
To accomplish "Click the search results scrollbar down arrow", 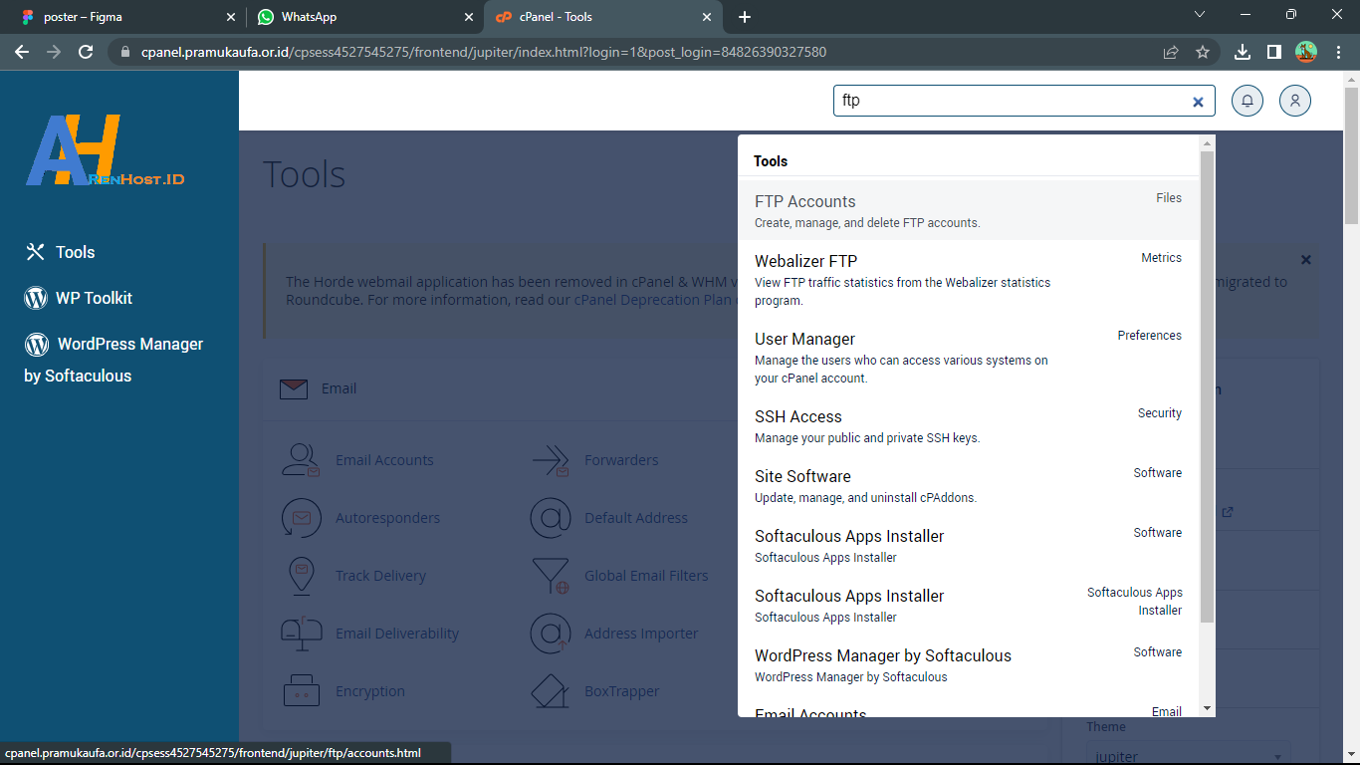I will click(1208, 708).
